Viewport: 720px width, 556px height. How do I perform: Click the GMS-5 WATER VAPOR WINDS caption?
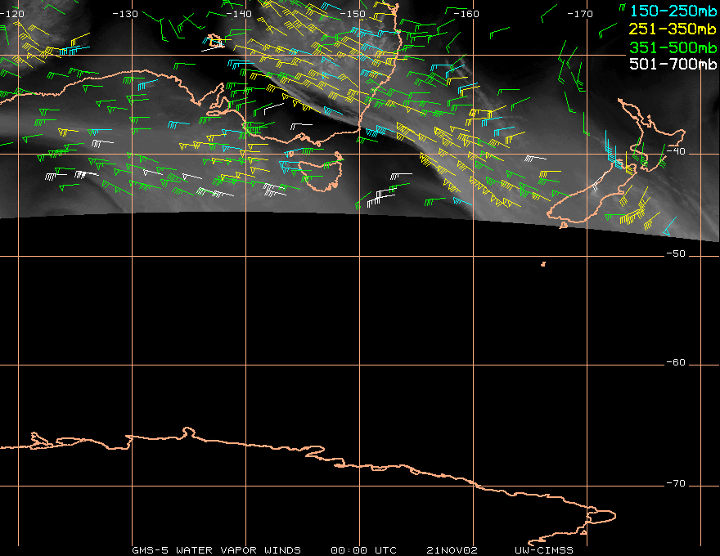click(x=216, y=549)
